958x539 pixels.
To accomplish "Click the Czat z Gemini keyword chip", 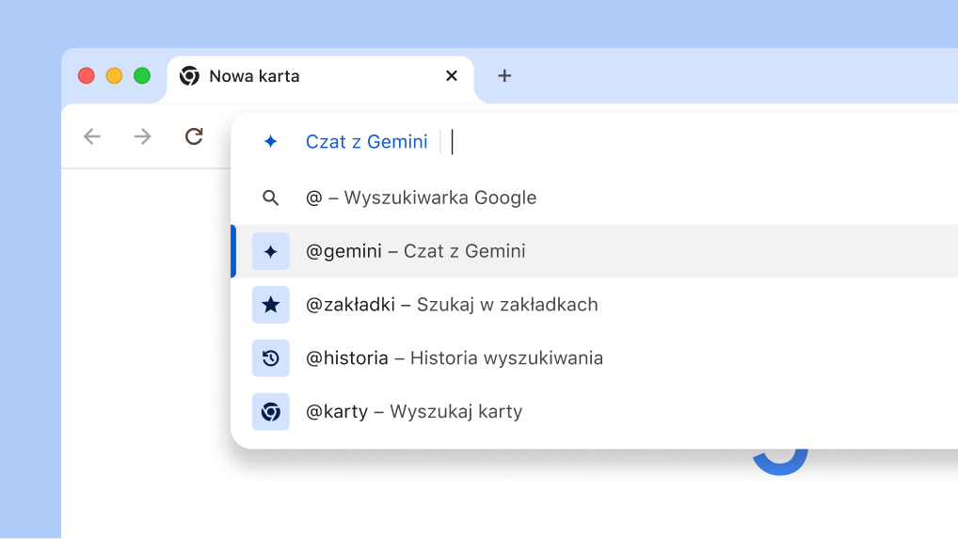I will pos(367,142).
